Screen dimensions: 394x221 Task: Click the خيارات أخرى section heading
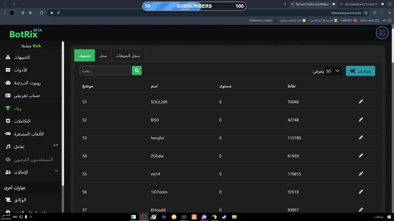[15, 188]
